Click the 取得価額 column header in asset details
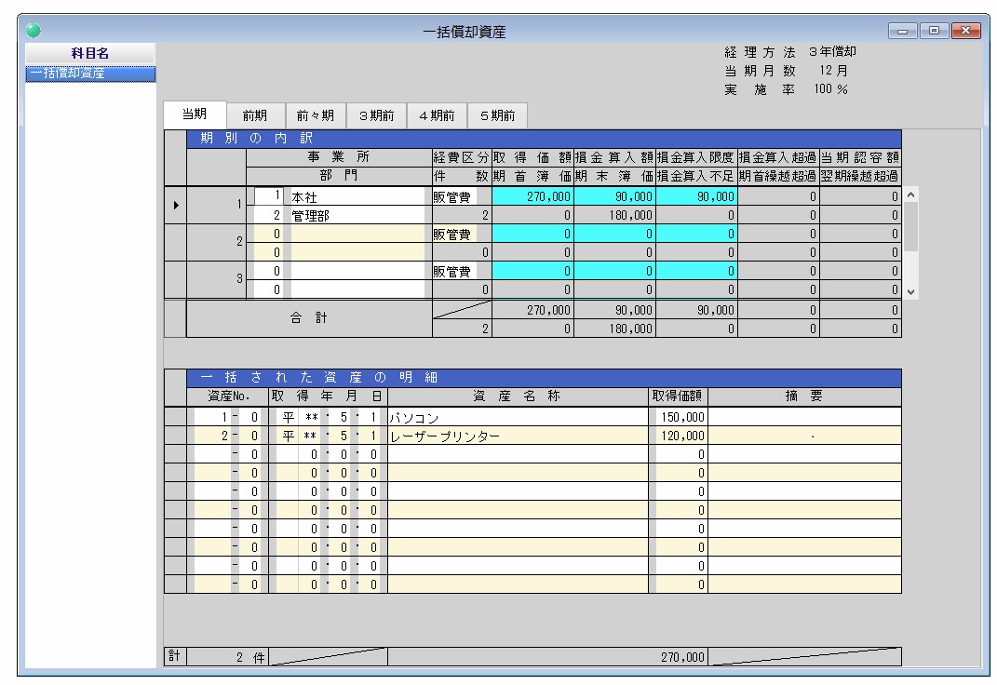This screenshot has height=685, width=997. point(678,396)
